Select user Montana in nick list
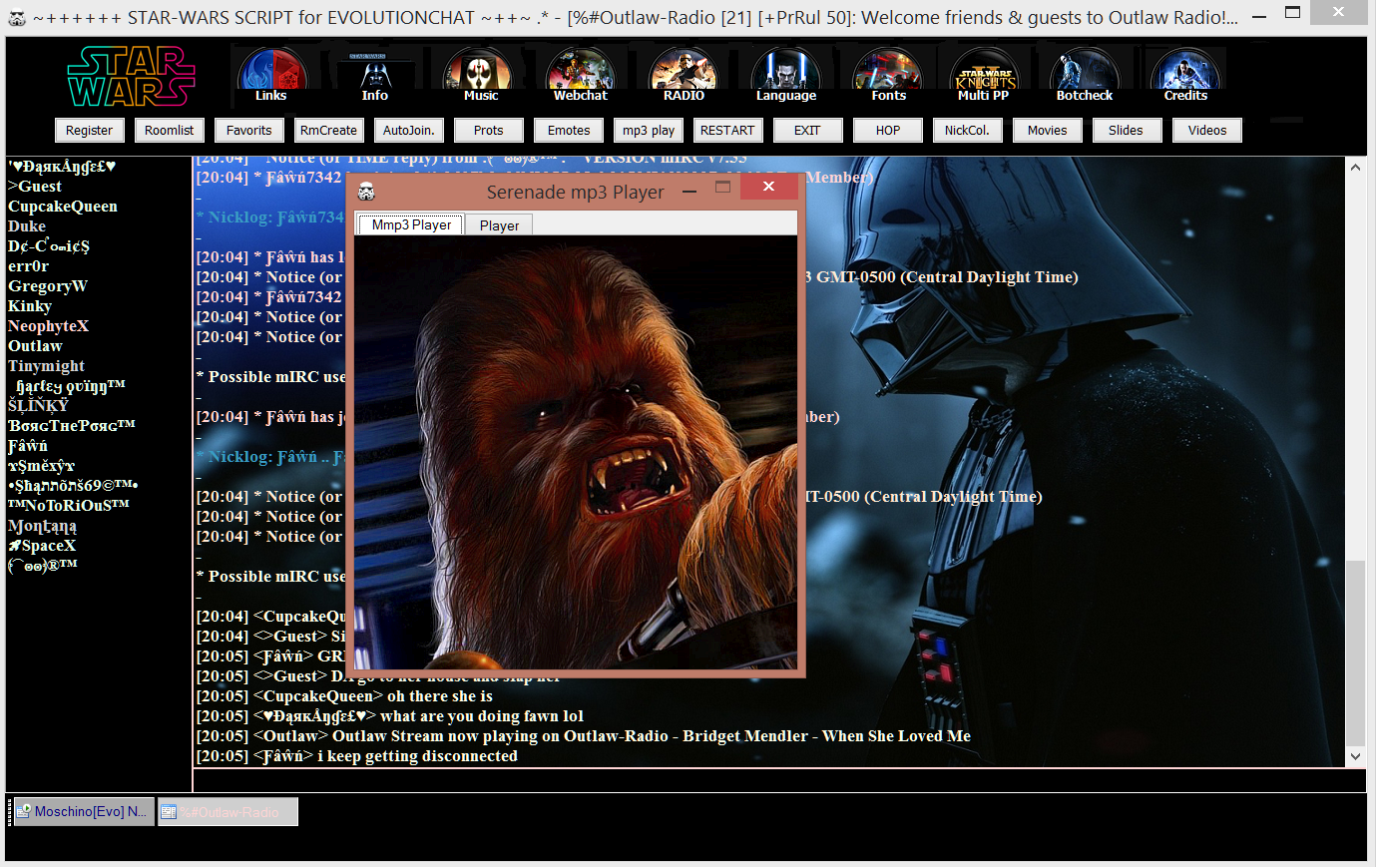 [42, 526]
